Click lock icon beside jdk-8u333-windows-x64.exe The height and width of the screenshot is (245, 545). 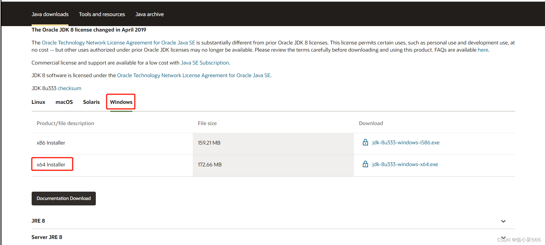pos(365,164)
